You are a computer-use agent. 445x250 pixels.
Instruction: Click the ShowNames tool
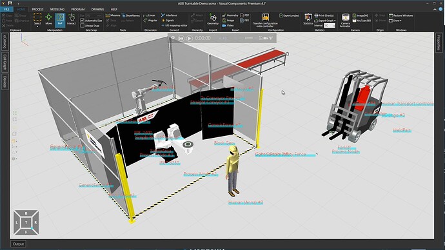(130, 15)
